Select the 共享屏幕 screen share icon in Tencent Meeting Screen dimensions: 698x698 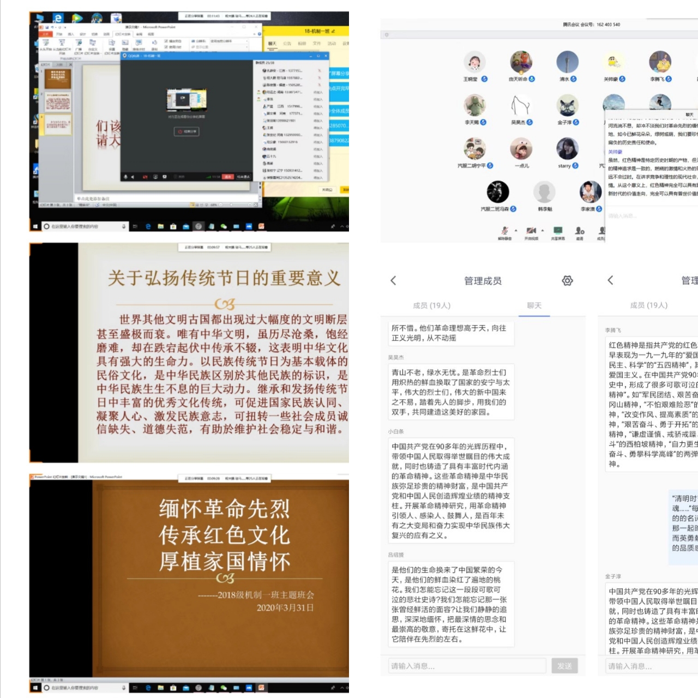557,230
